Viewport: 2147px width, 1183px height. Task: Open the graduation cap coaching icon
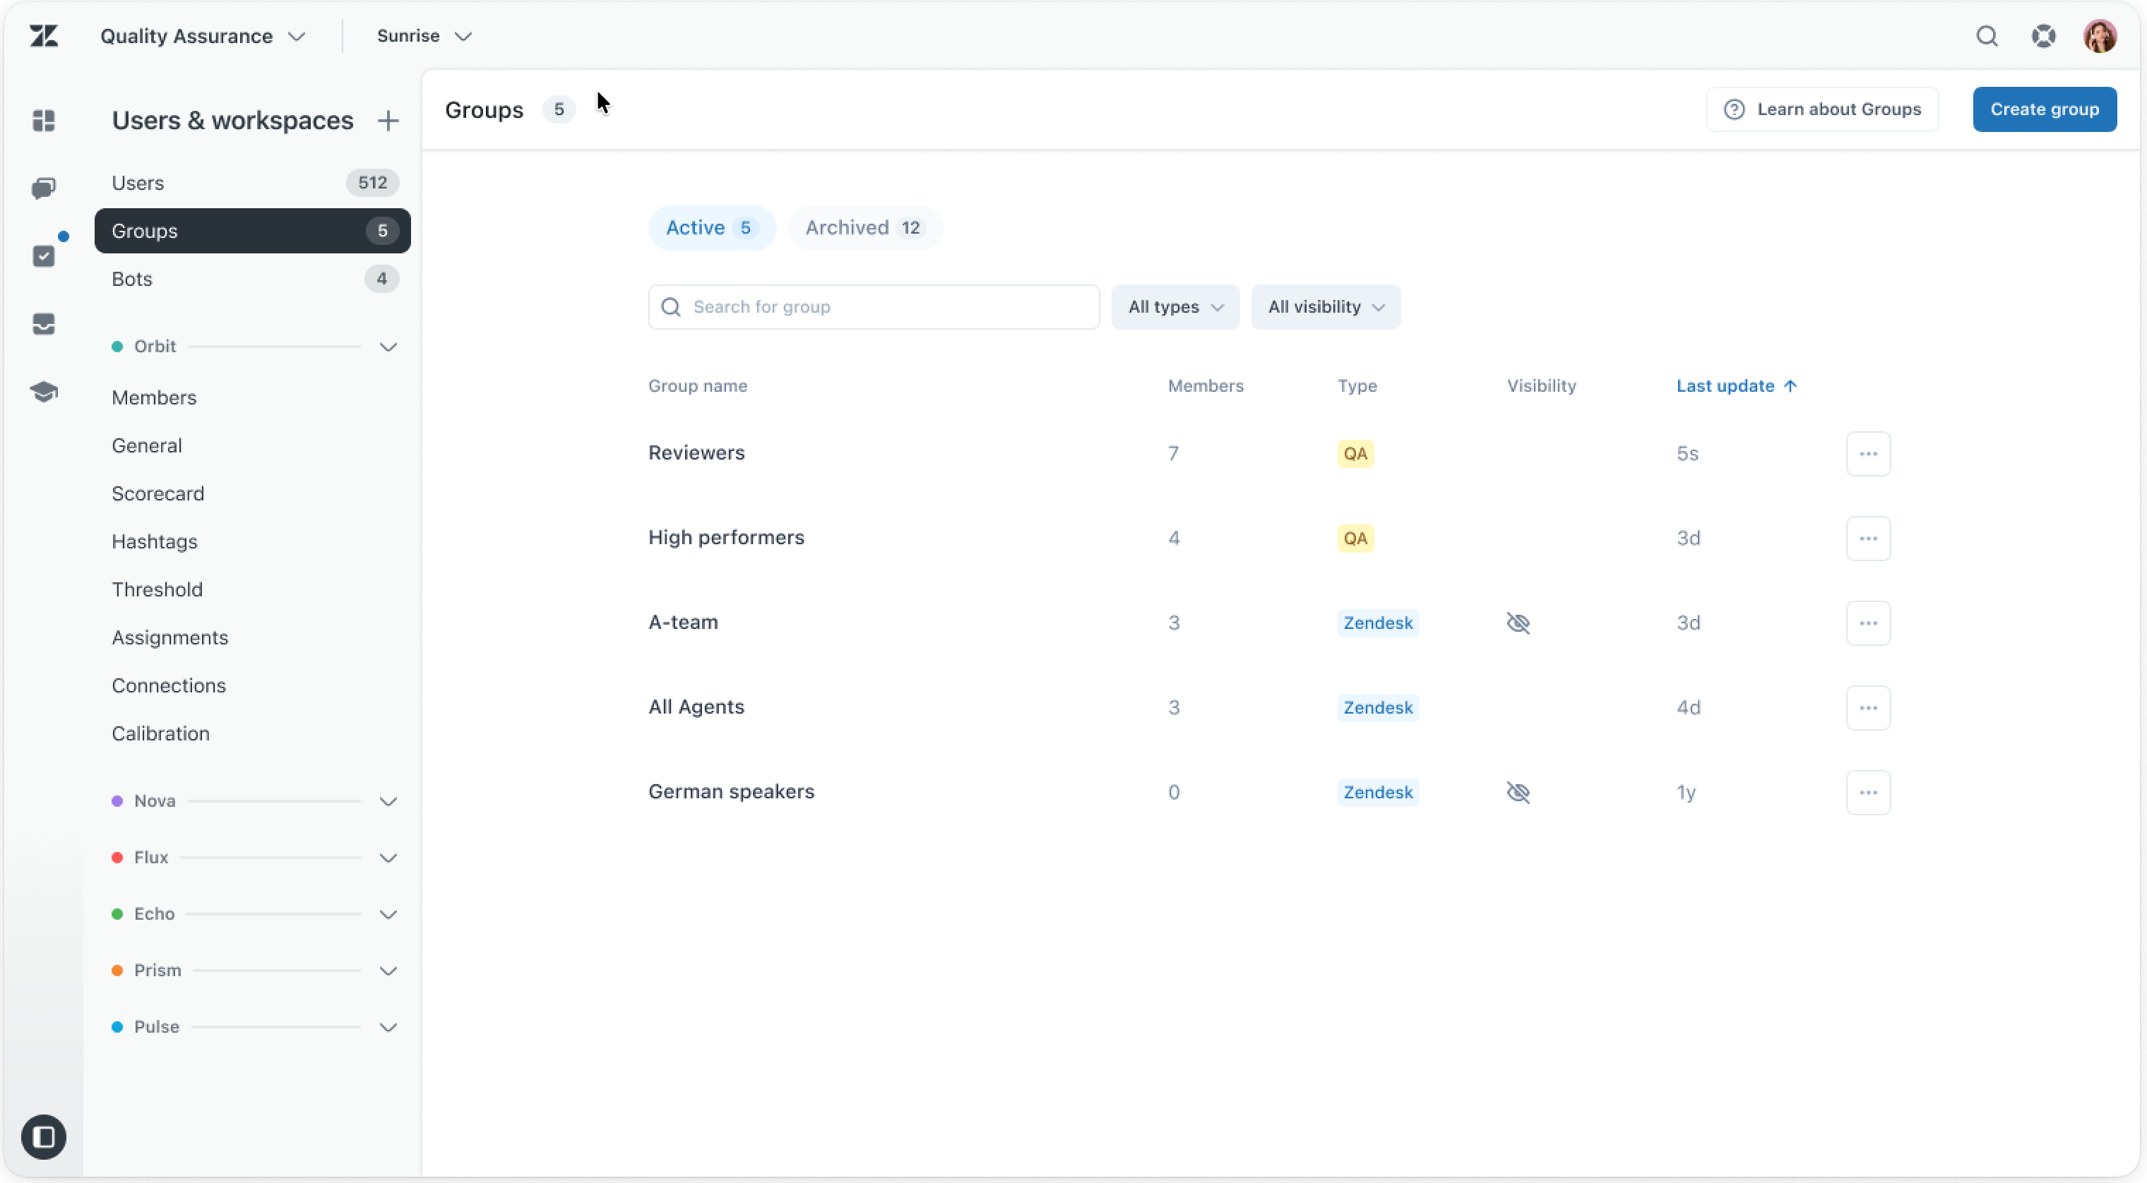[43, 392]
